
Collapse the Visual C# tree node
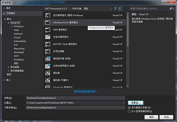click(x=8, y=23)
